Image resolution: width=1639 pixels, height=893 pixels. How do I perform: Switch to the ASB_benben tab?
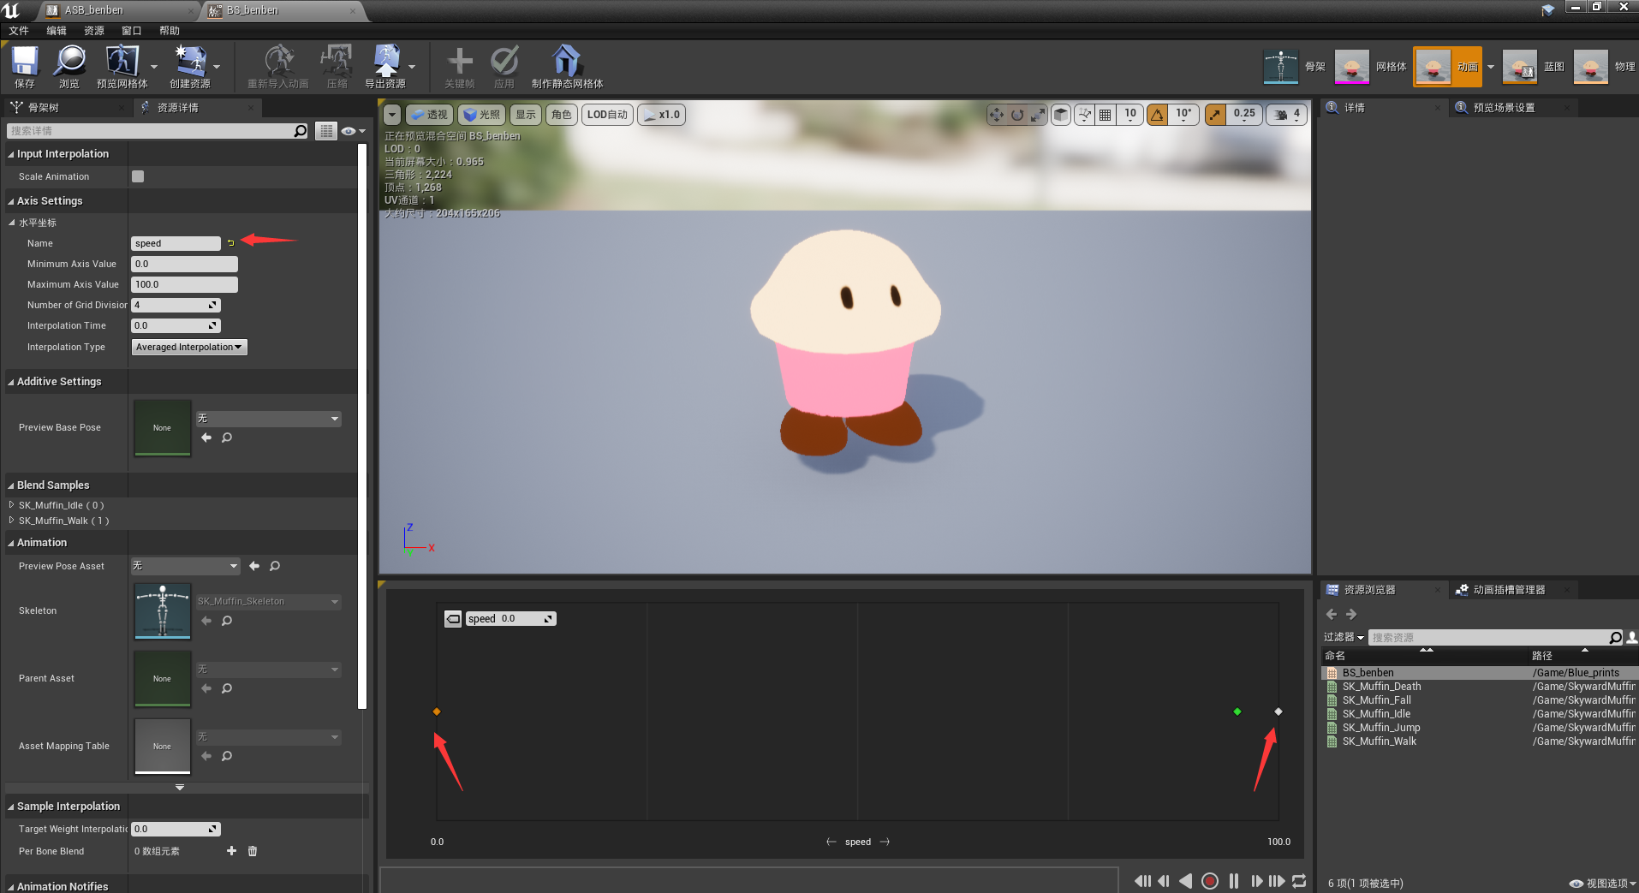pyautogui.click(x=94, y=10)
